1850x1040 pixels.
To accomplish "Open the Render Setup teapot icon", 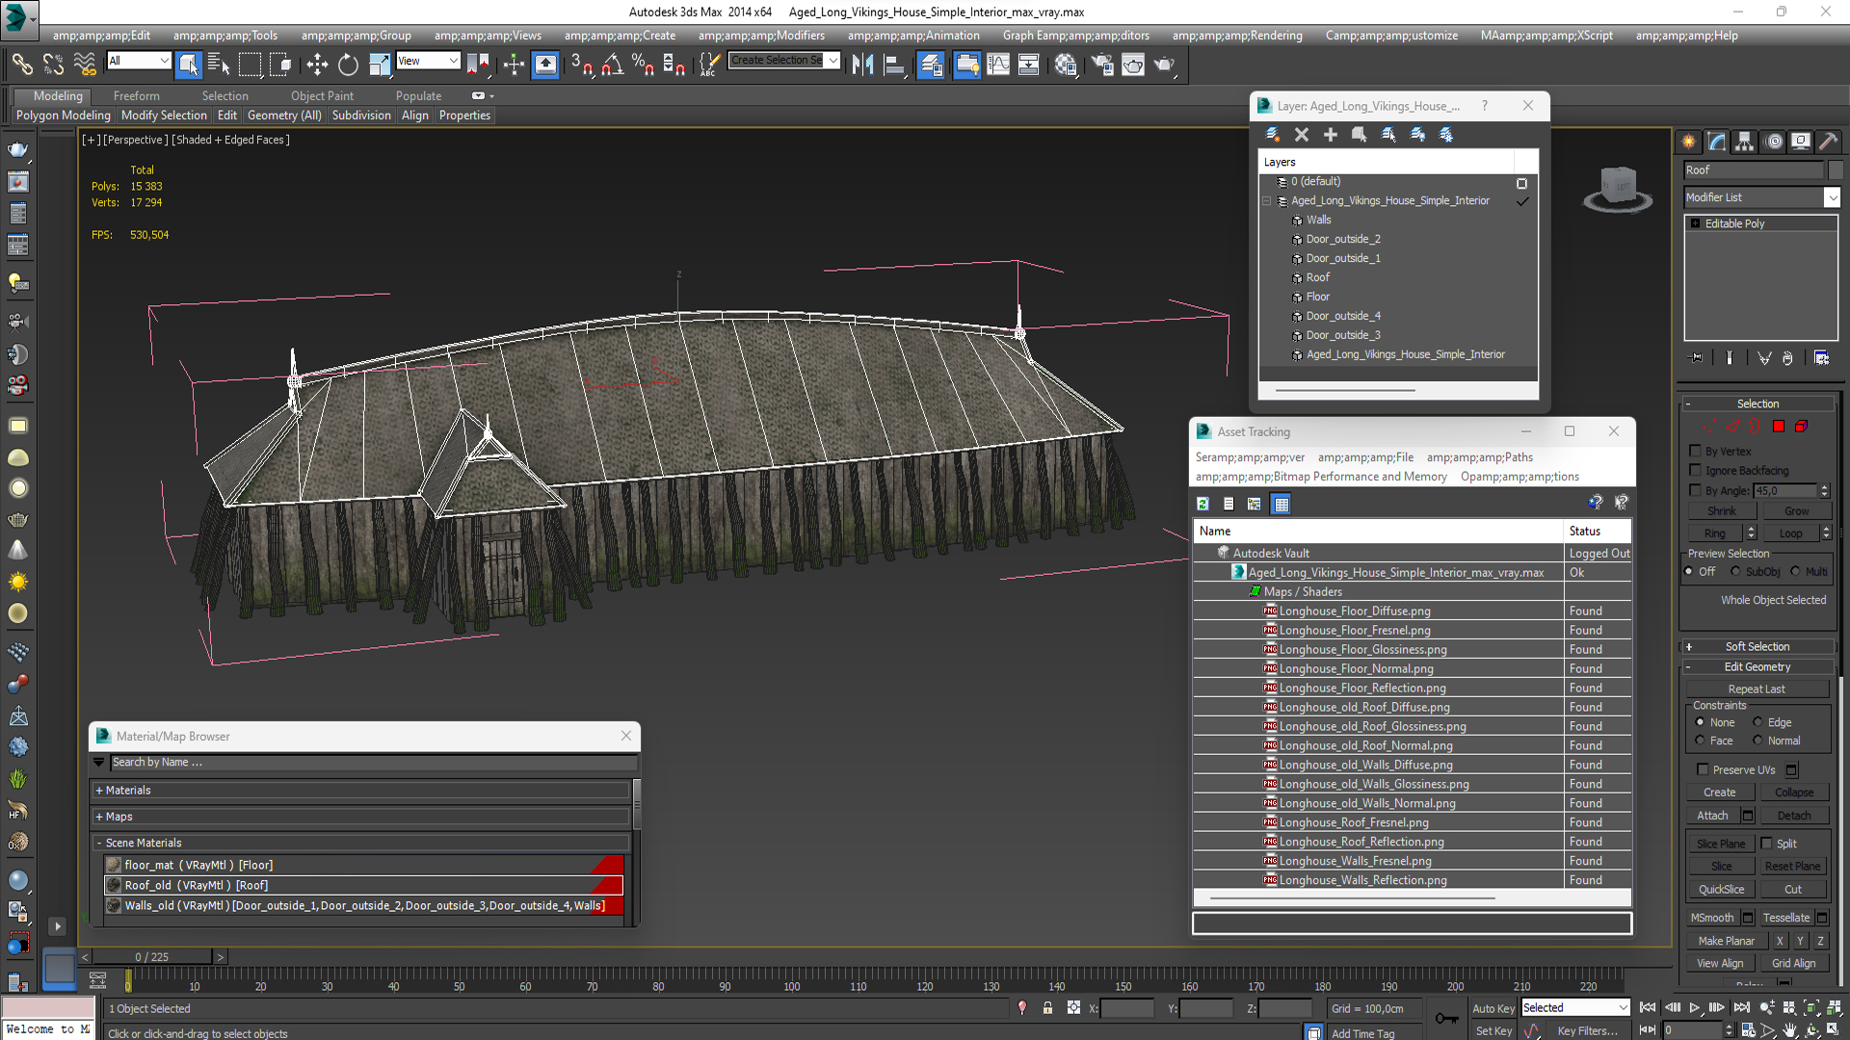I will [x=1102, y=65].
